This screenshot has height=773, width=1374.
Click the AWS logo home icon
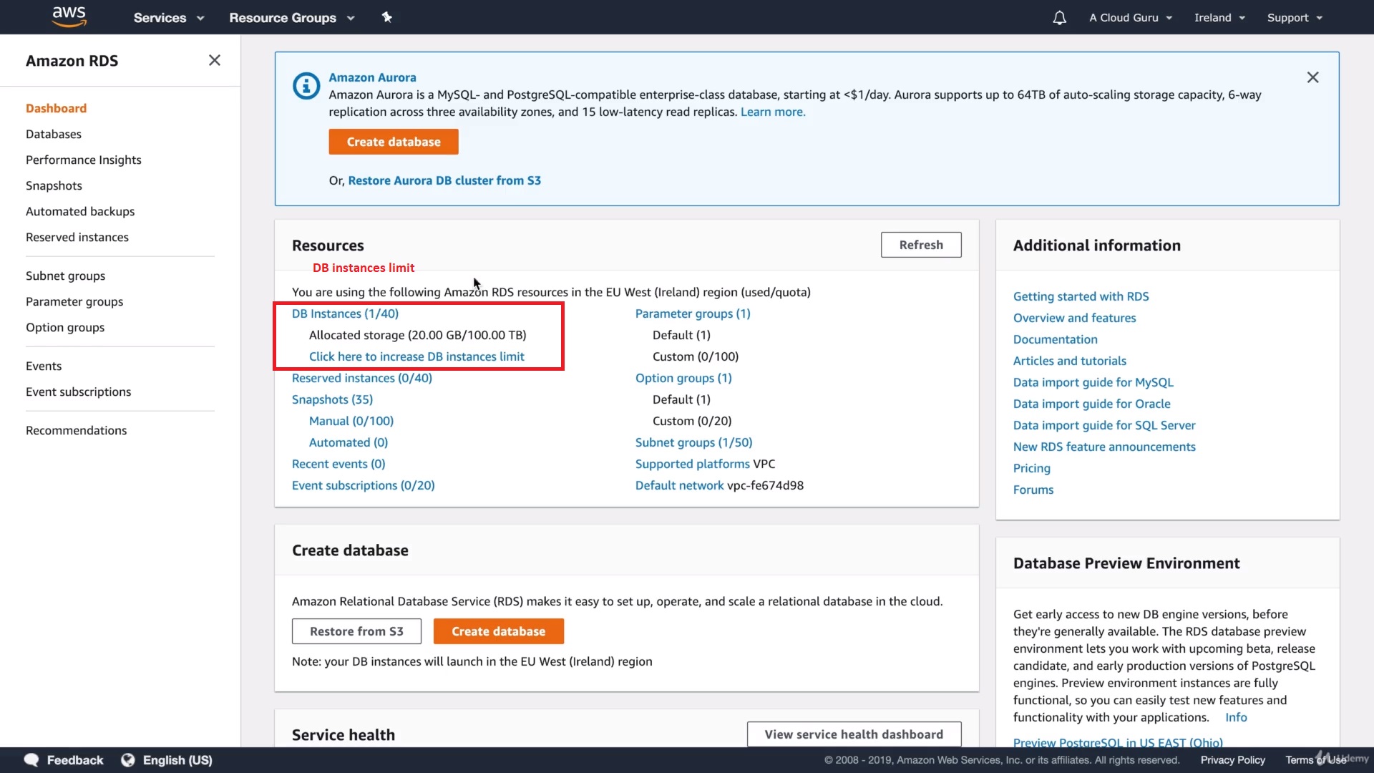(69, 16)
